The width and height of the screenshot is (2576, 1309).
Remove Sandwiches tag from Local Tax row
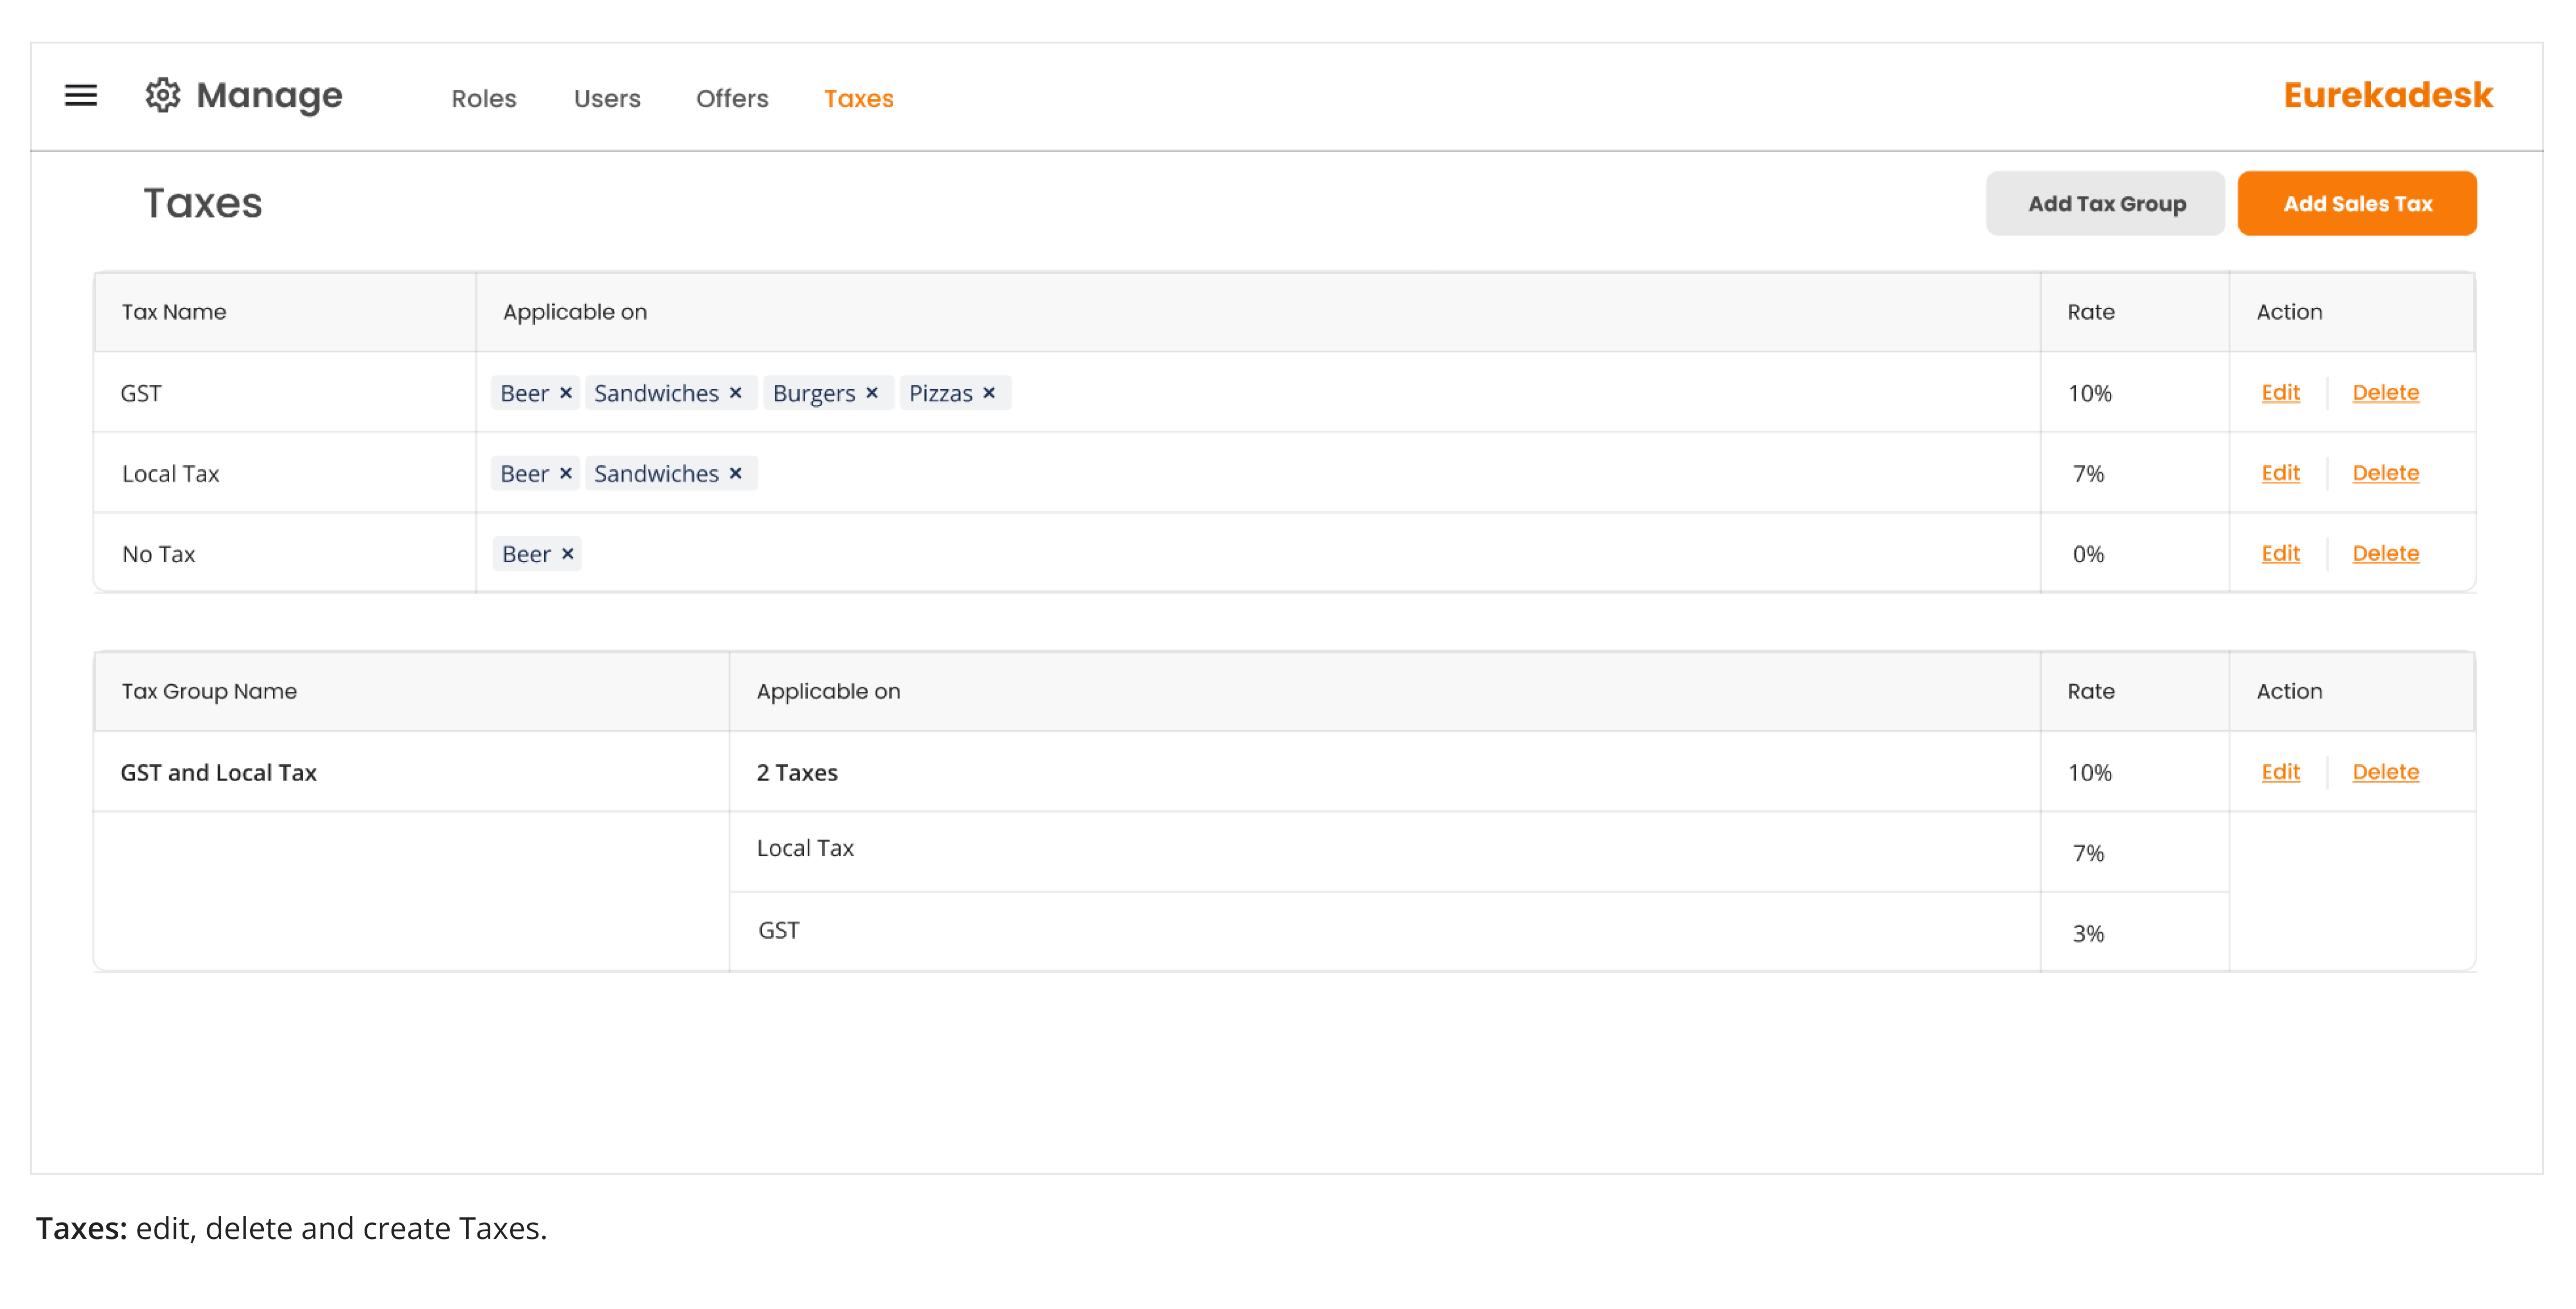(736, 473)
